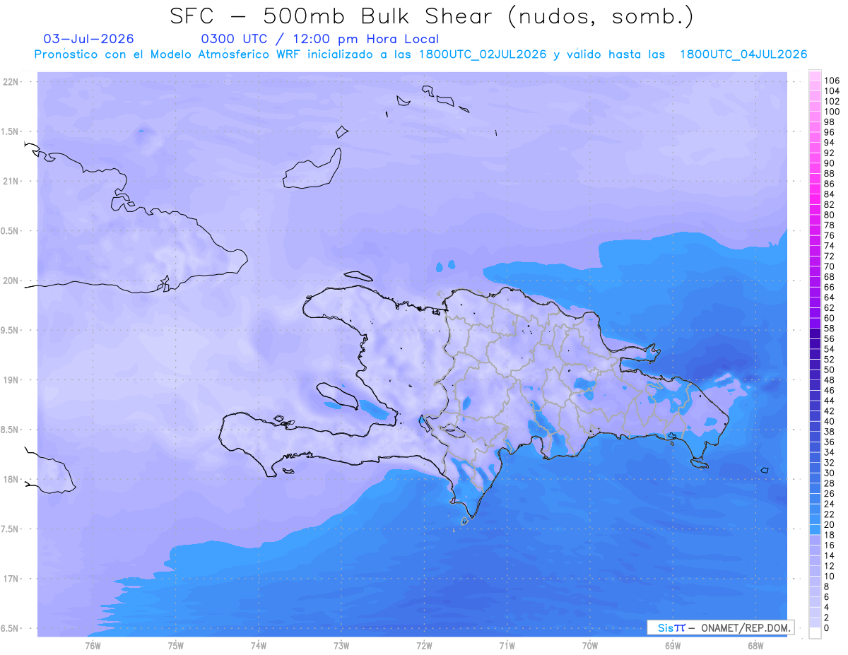Click the '19N' latitude label
This screenshot has width=848, height=655.
(11, 379)
